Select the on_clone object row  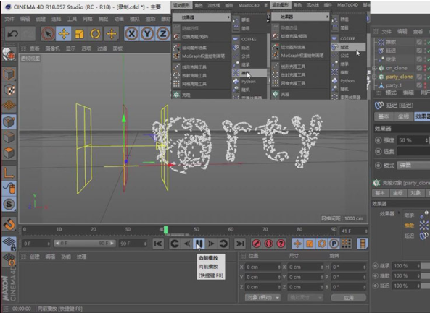point(396,68)
